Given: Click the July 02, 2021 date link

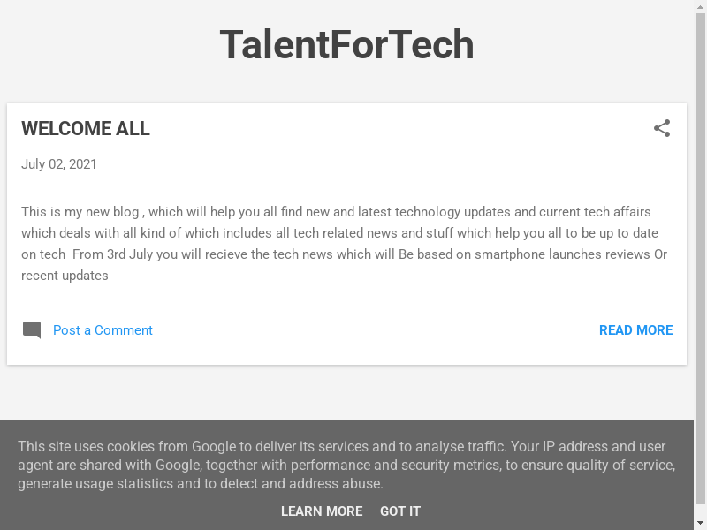Looking at the screenshot, I should 59,164.
